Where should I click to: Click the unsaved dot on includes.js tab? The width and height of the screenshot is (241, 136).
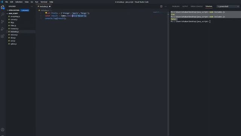[x=50, y=6]
